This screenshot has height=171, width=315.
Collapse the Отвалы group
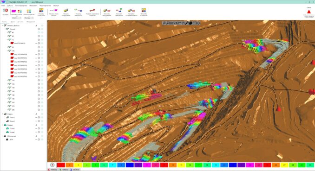pos(3,114)
